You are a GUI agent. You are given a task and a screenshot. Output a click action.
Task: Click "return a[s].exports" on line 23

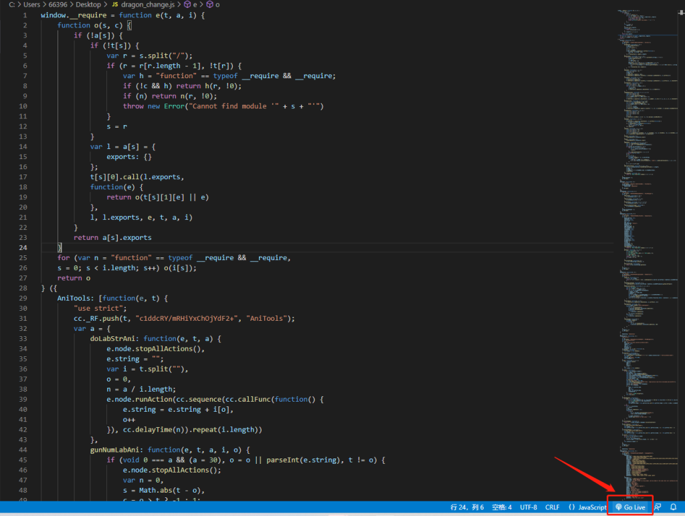tap(112, 237)
